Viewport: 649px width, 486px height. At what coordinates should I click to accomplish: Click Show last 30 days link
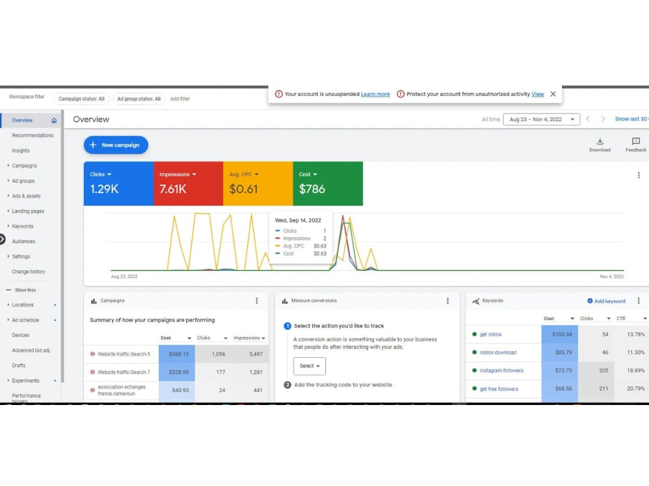631,119
